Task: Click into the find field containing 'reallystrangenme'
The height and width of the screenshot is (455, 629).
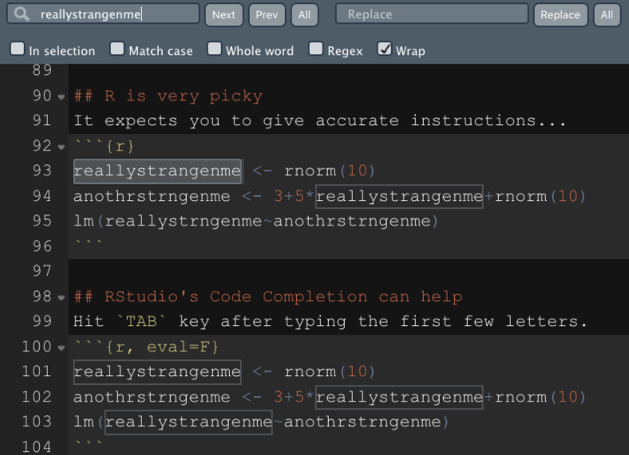Action: pyautogui.click(x=112, y=14)
